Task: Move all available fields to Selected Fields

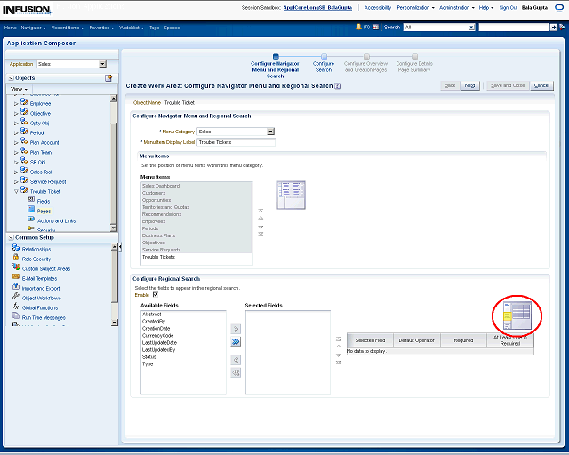Action: click(x=236, y=341)
